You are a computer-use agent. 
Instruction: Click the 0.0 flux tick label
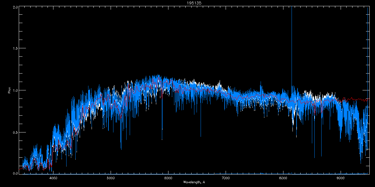click(x=15, y=173)
